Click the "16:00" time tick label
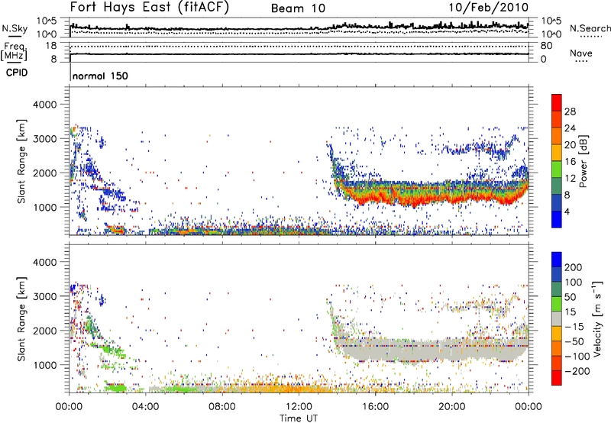This screenshot has height=423, width=611. 375,407
